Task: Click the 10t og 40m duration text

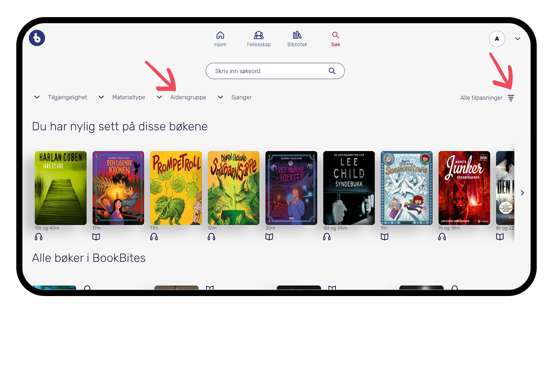Action: (47, 228)
